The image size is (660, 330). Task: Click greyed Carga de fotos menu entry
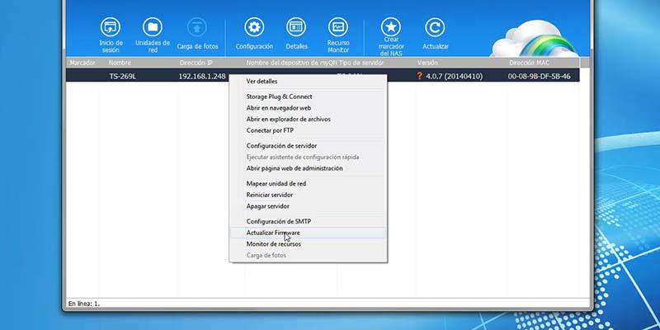pyautogui.click(x=266, y=256)
